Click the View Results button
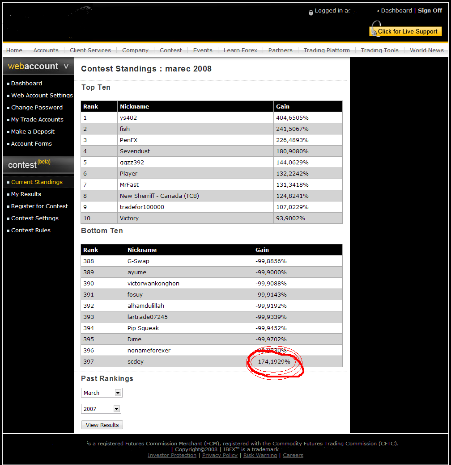The image size is (451, 465). [102, 425]
